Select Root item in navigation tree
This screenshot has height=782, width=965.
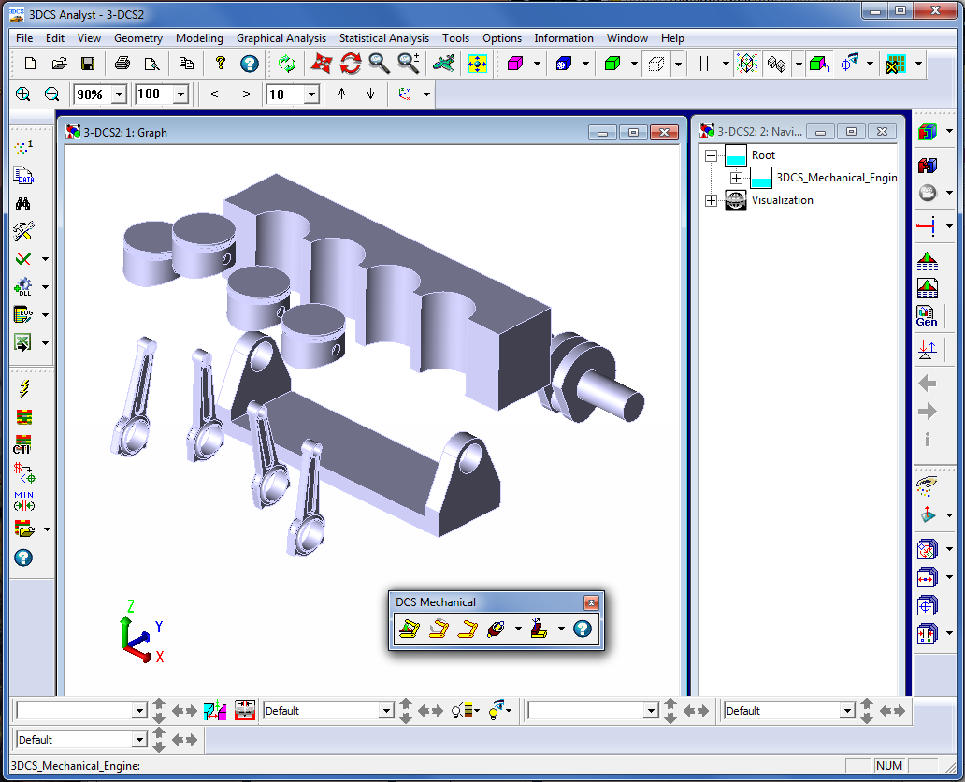coord(763,155)
